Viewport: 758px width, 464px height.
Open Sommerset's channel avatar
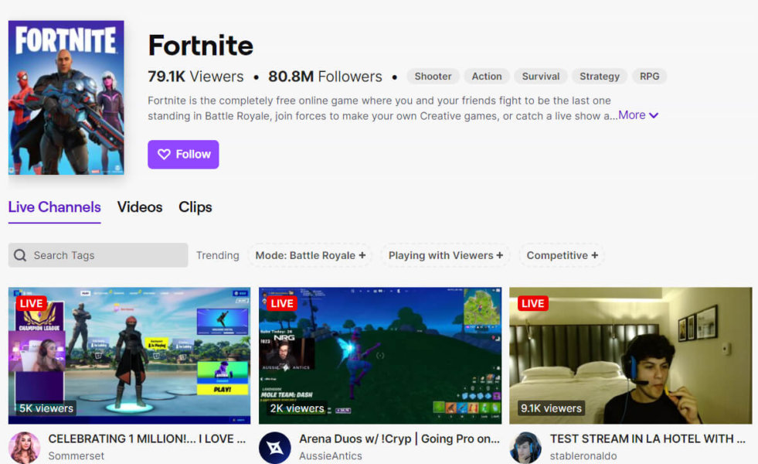click(24, 448)
